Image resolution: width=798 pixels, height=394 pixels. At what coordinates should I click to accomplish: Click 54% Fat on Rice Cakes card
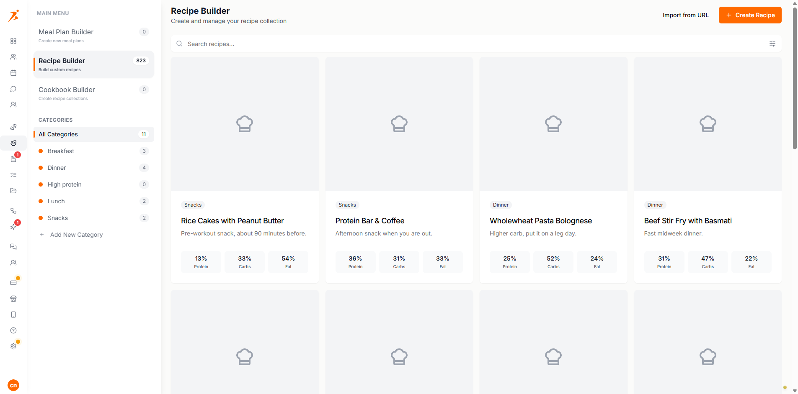pyautogui.click(x=288, y=262)
